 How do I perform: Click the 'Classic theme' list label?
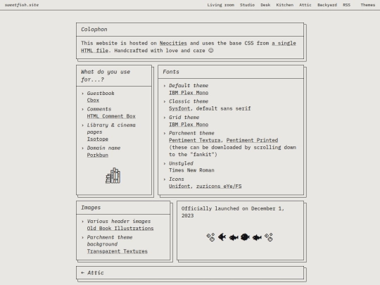[189, 101]
